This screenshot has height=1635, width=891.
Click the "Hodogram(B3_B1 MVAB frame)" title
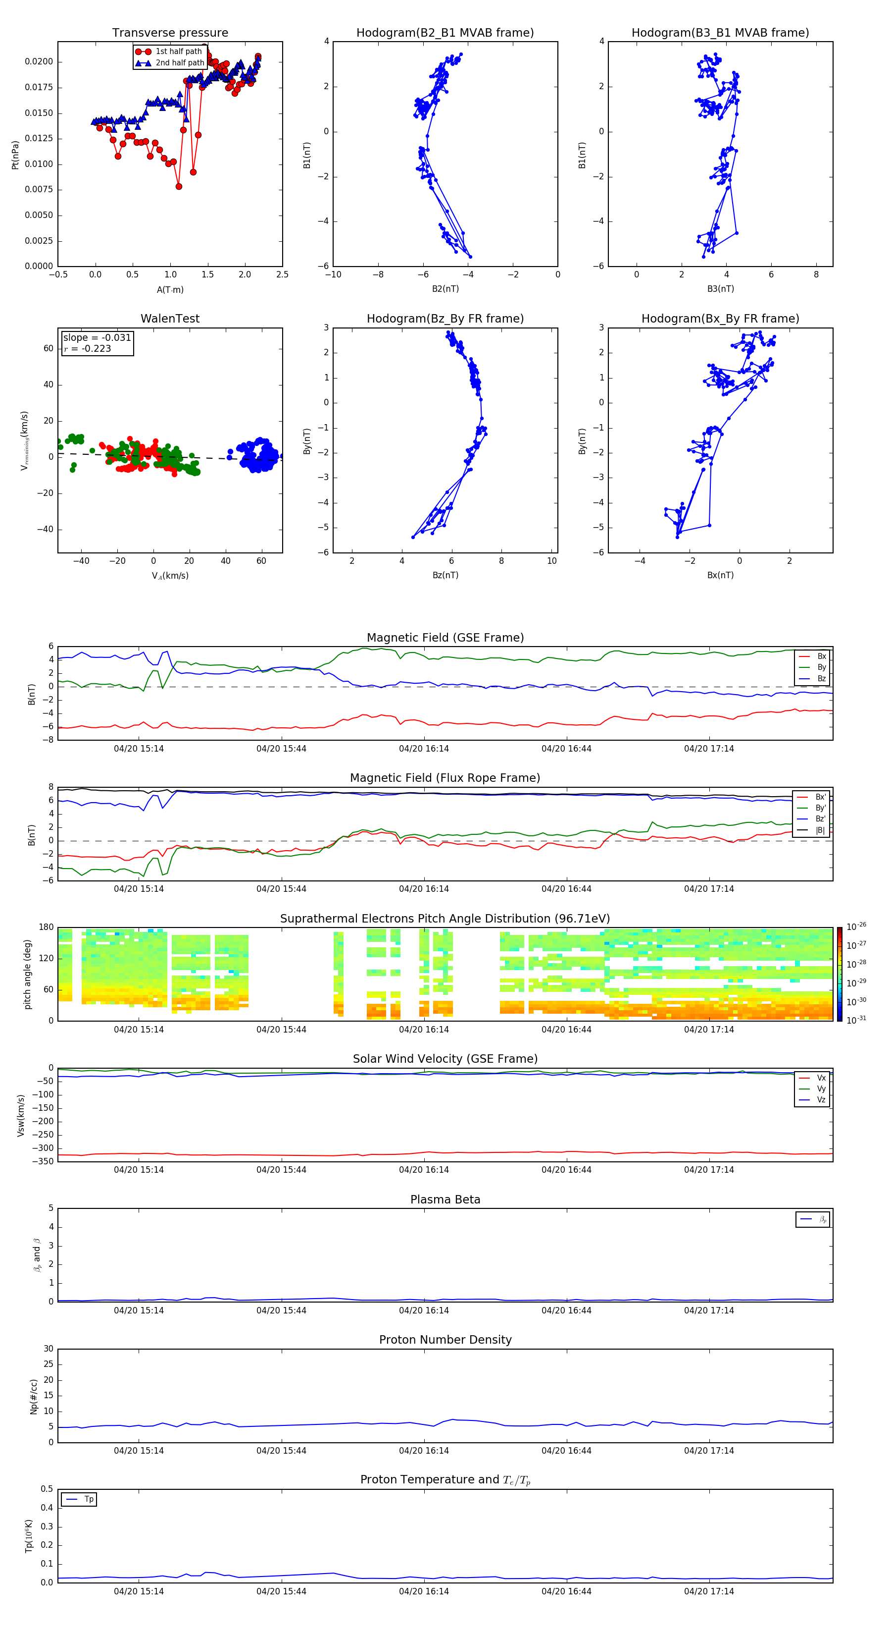[x=720, y=32]
